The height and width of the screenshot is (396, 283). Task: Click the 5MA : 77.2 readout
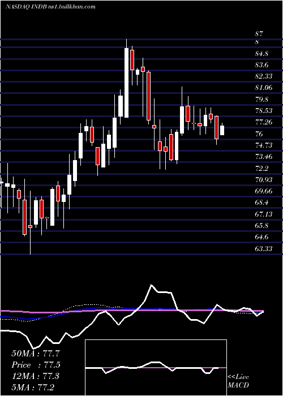pos(33,387)
